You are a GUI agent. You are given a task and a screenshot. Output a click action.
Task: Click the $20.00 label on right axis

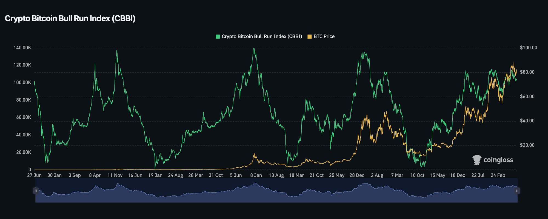coord(527,145)
